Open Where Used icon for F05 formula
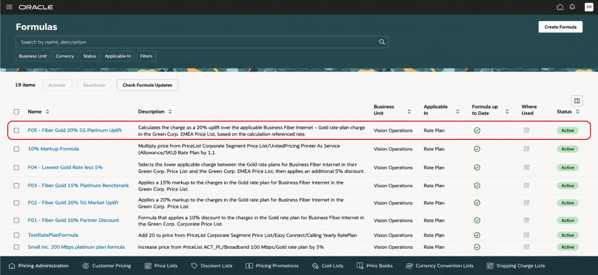This screenshot has width=598, height=275. point(527,131)
